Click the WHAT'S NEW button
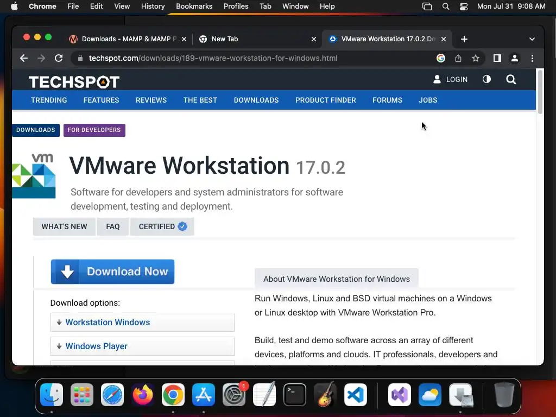Viewport: 556px width, 417px height. [x=64, y=226]
